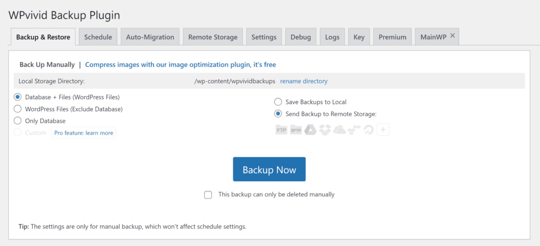
Task: Close the MainWP tab with its X icon
Action: tap(452, 35)
